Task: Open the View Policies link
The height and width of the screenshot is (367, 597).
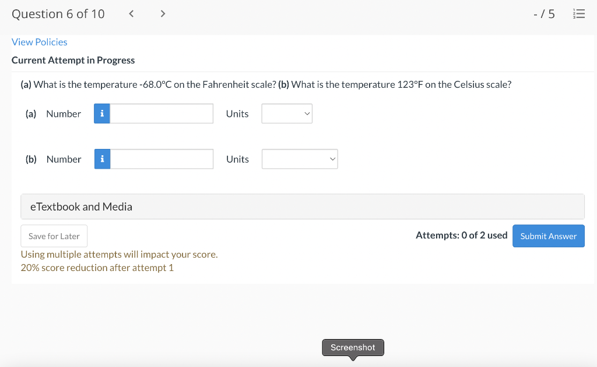Action: click(39, 42)
